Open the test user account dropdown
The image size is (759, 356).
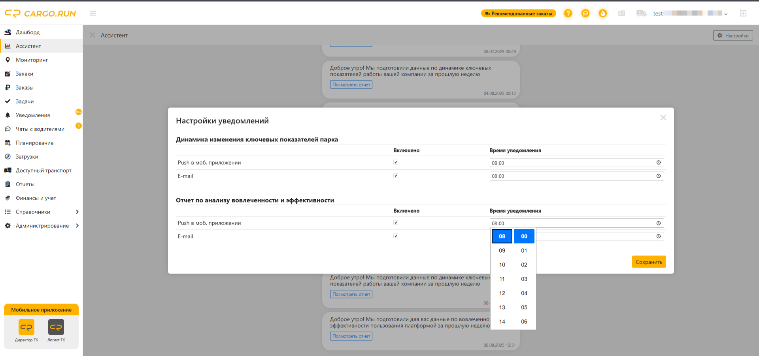[x=690, y=13]
